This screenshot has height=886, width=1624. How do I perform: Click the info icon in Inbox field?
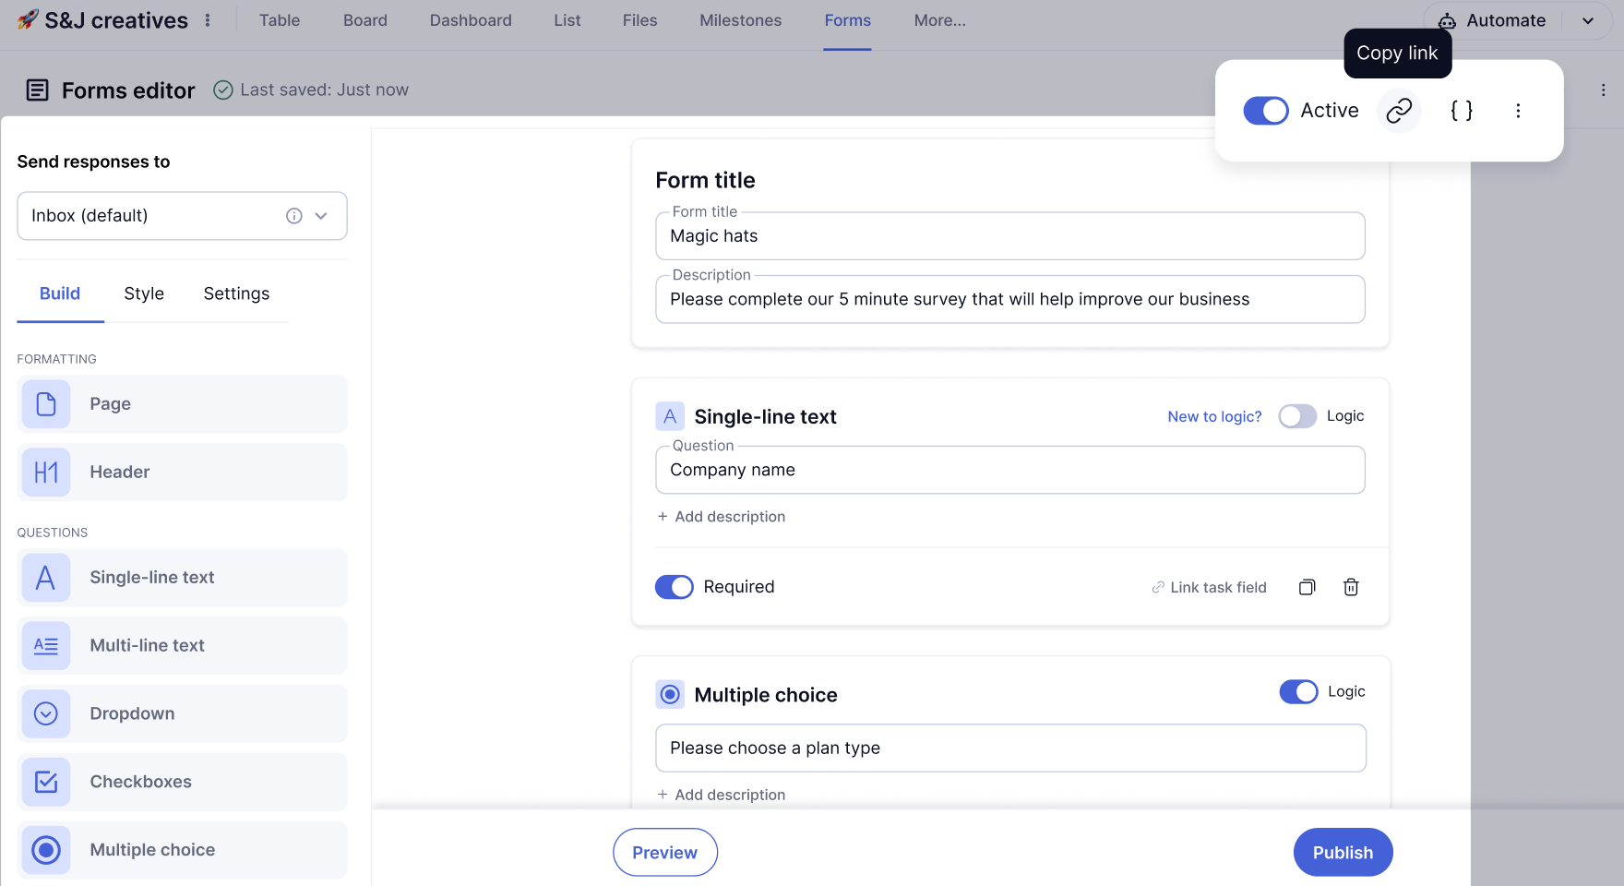pyautogui.click(x=294, y=216)
